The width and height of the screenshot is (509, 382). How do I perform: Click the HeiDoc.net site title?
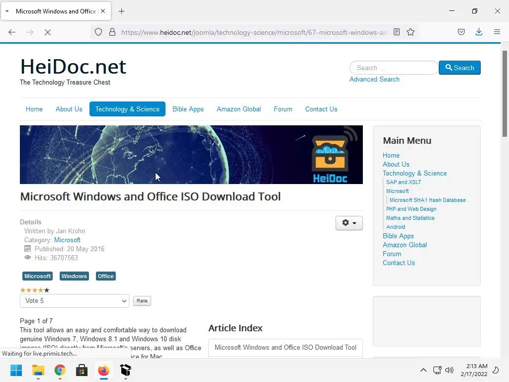pyautogui.click(x=73, y=67)
